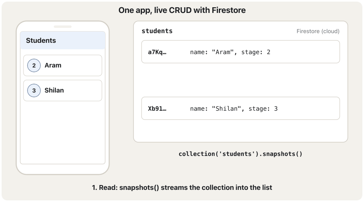Image resolution: width=364 pixels, height=202 pixels.
Task: Select the Aram student card in phone
Action: [63, 65]
